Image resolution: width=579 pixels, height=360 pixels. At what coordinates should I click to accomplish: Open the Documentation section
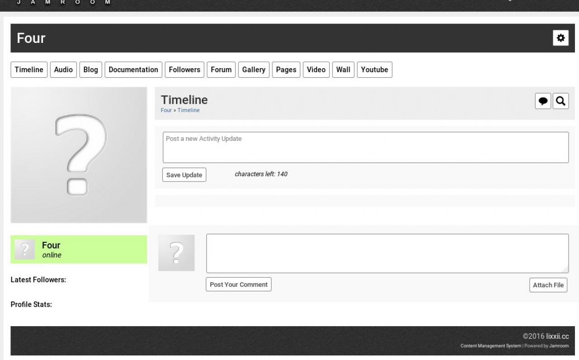133,70
